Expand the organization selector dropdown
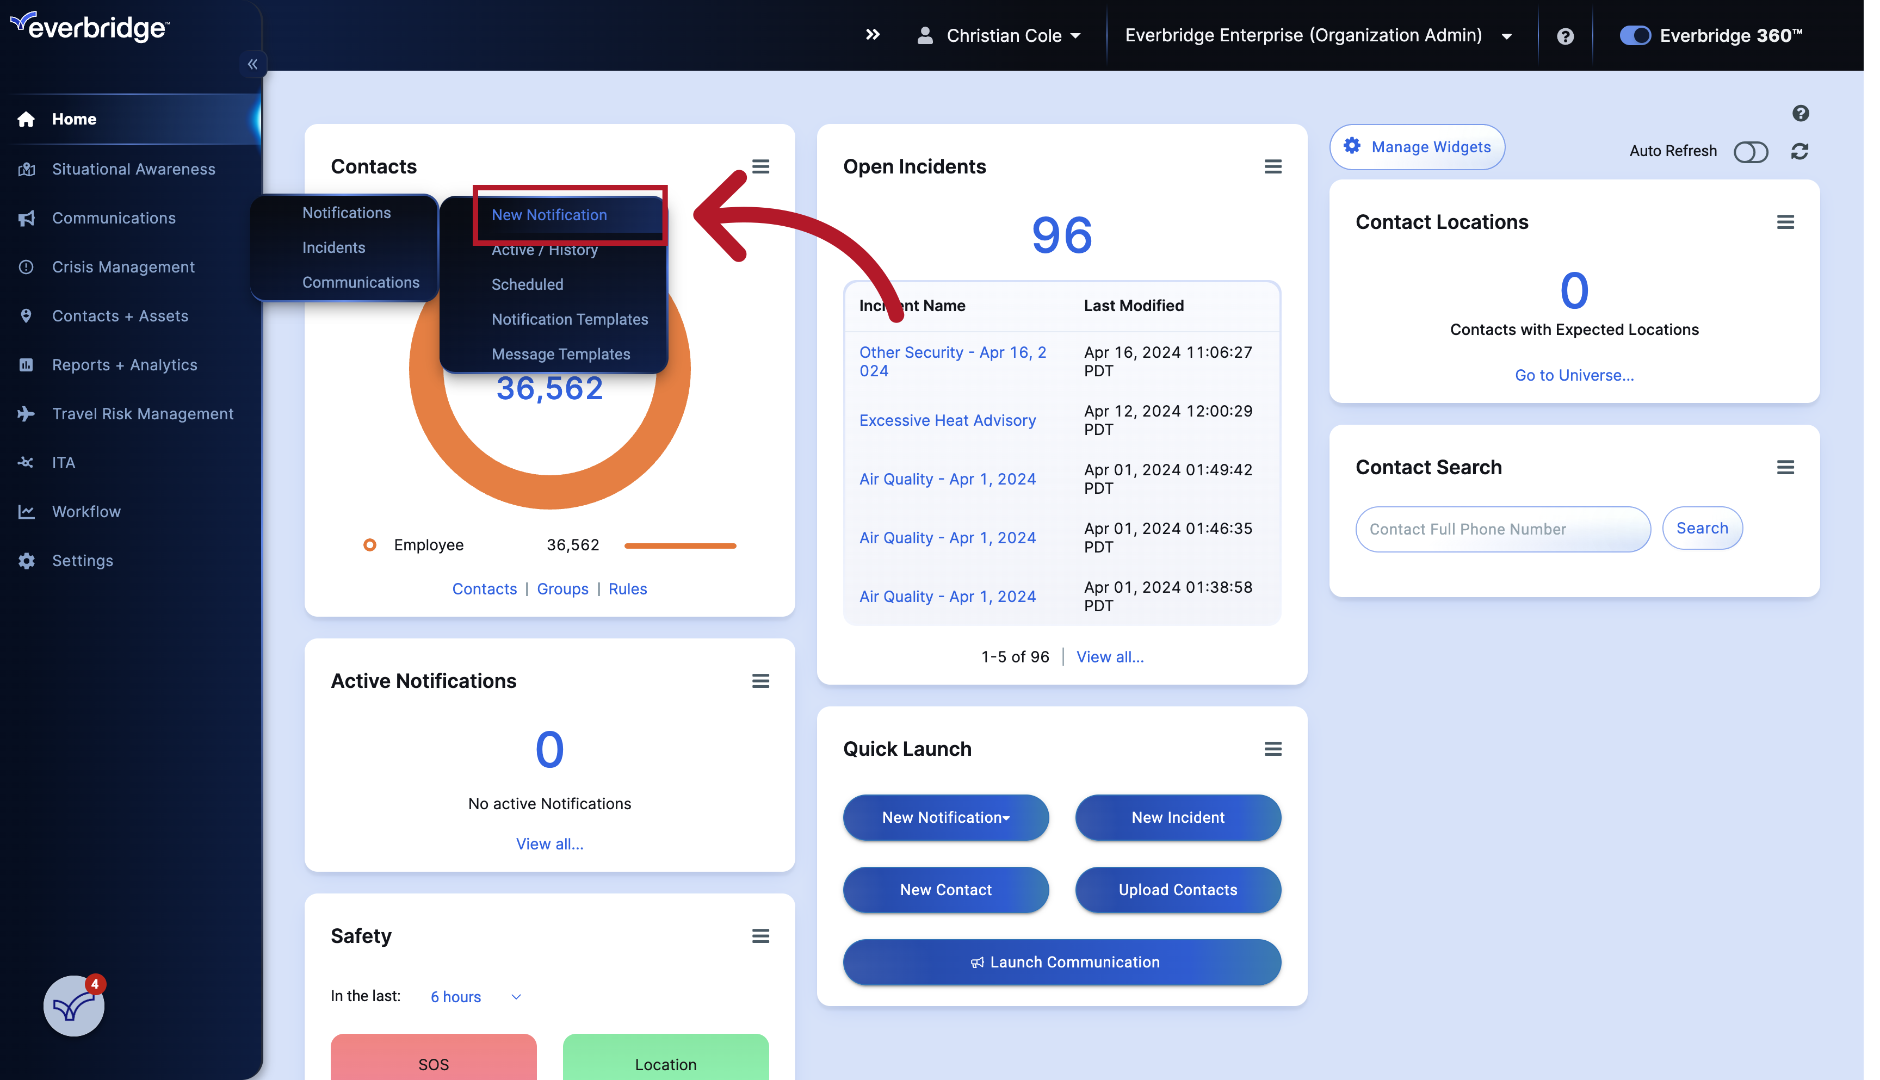Image resolution: width=1880 pixels, height=1080 pixels. coord(1507,35)
